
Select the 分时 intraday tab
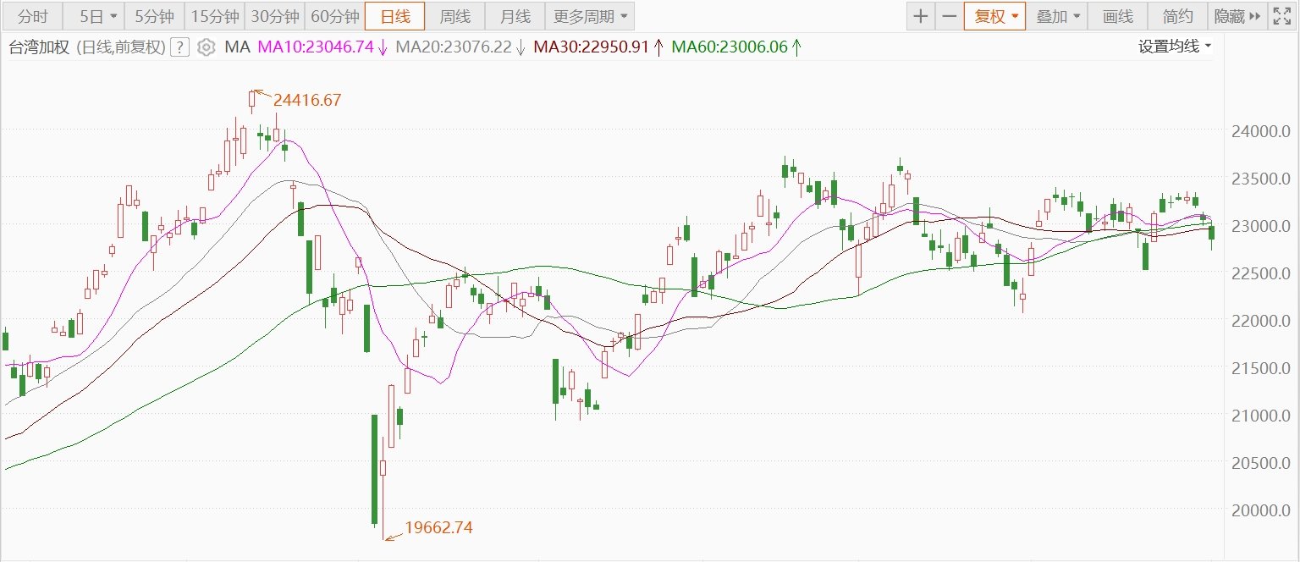point(33,16)
